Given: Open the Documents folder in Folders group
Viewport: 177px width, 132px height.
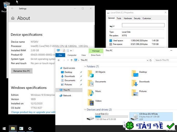Looking at the screenshot, I should [x=97, y=83].
